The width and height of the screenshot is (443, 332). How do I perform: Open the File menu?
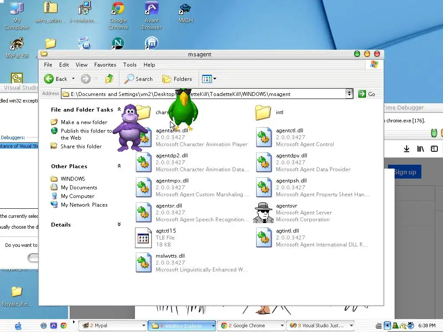(x=48, y=65)
